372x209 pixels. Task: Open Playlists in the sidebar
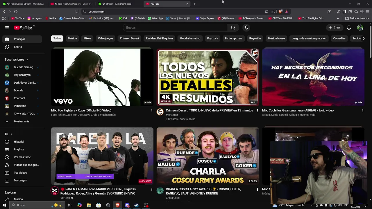22,149
